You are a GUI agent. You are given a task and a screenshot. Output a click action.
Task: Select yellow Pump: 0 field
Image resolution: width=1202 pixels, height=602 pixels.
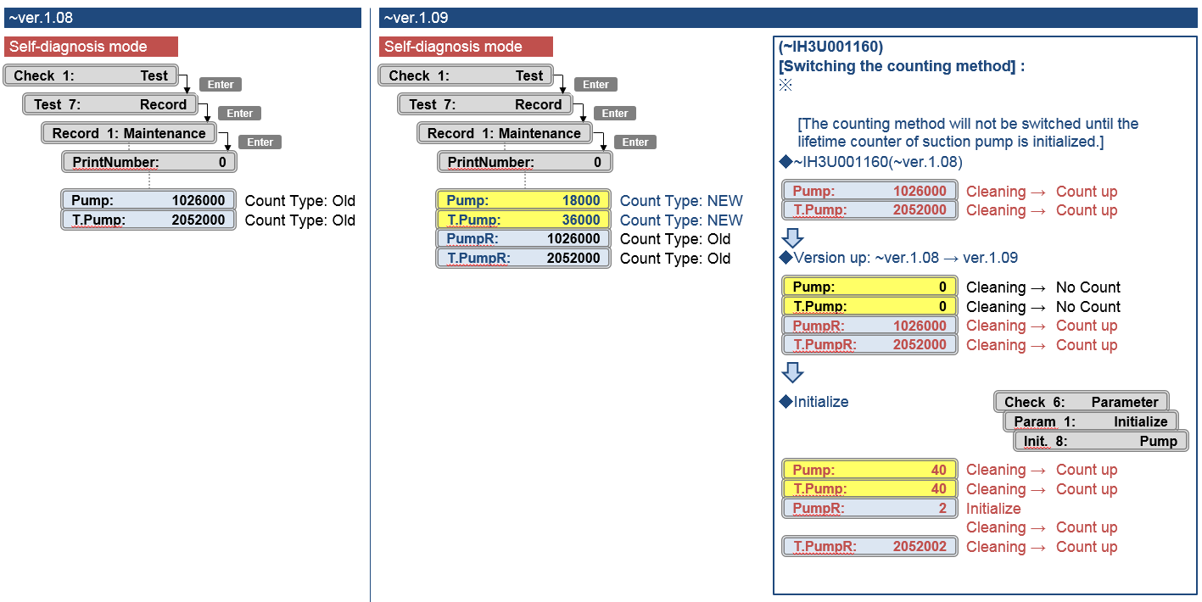click(869, 287)
